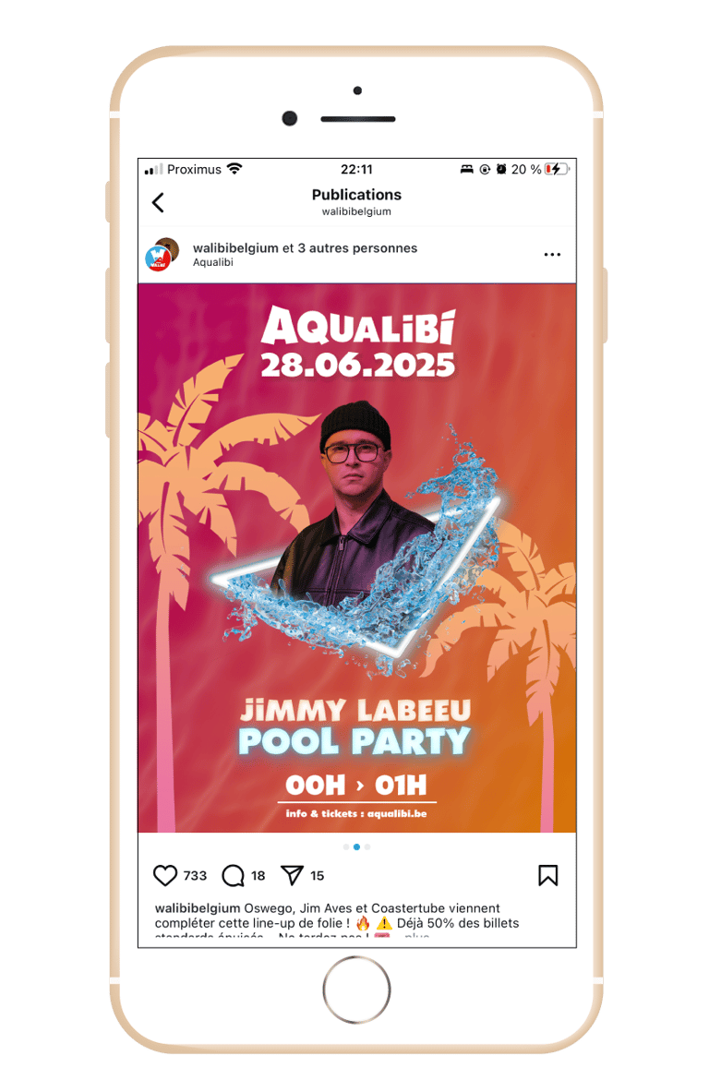The width and height of the screenshot is (709, 1080).
Task: View the 15 shares count
Action: (x=317, y=875)
